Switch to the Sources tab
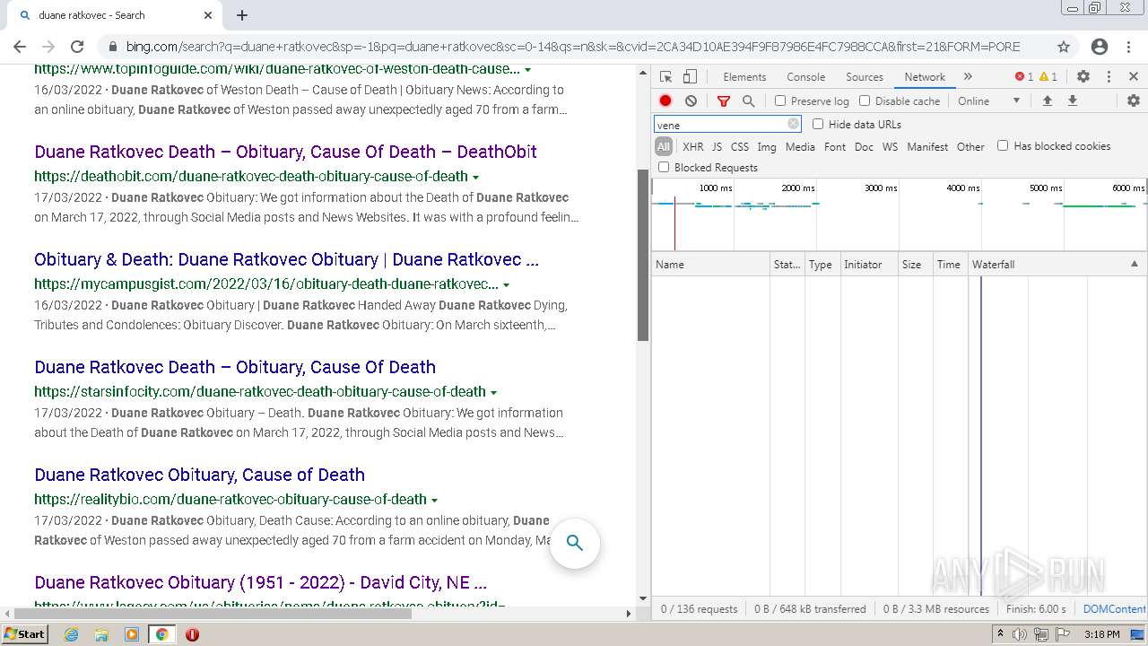Image resolution: width=1148 pixels, height=646 pixels. [865, 77]
